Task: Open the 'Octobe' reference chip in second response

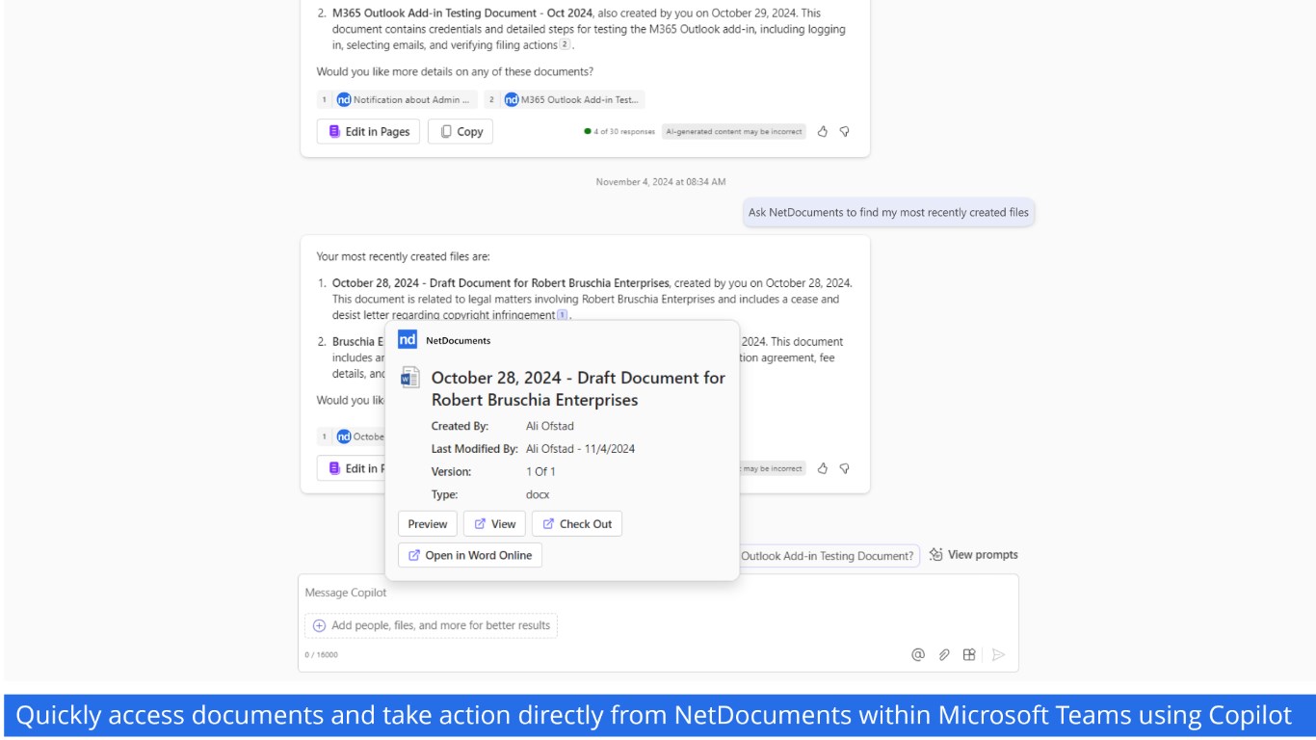Action: (352, 436)
